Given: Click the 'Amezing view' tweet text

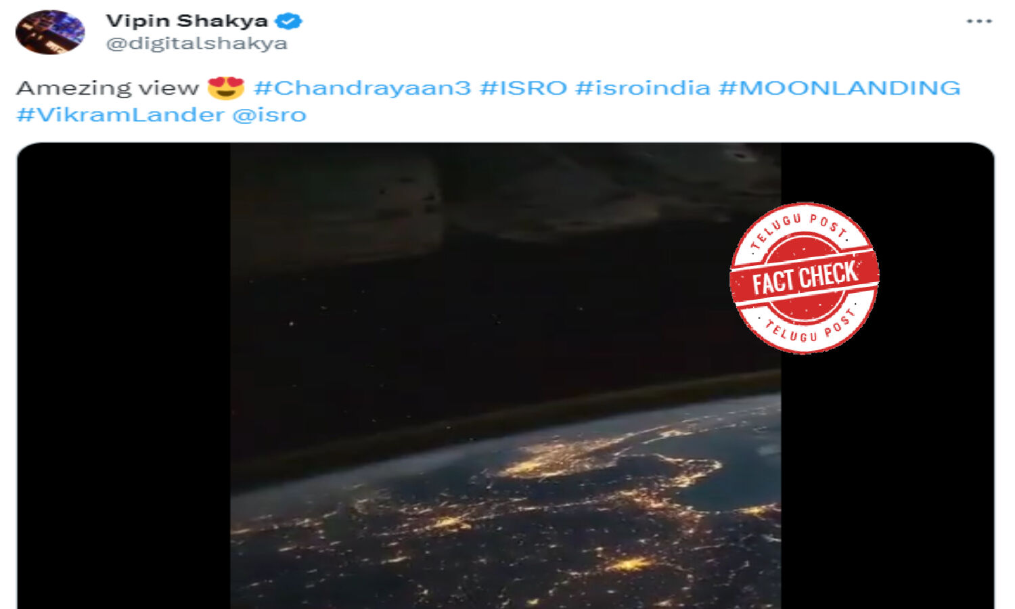Looking at the screenshot, I should [108, 88].
